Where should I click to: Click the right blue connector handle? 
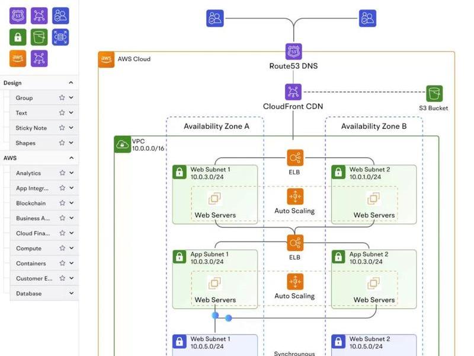coord(229,318)
